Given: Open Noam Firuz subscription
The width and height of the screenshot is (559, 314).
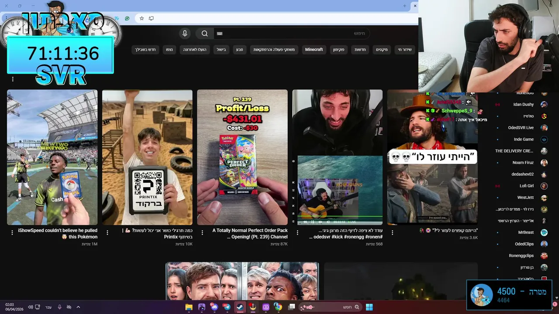Looking at the screenshot, I should point(523,163).
